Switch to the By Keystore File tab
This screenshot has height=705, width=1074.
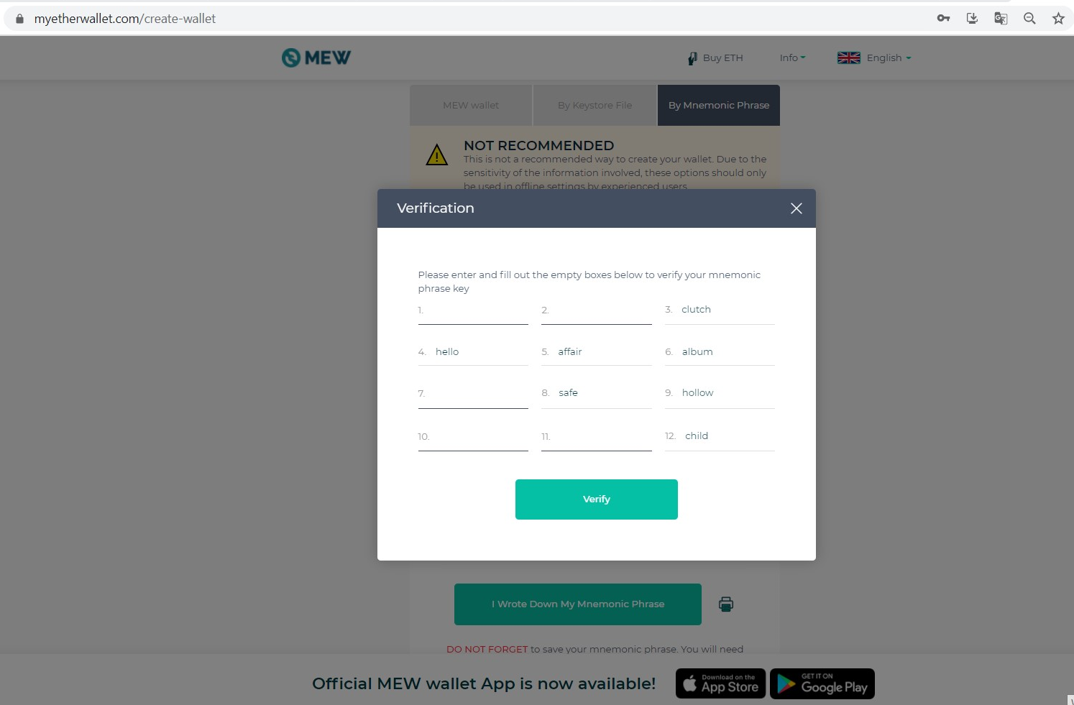click(595, 106)
